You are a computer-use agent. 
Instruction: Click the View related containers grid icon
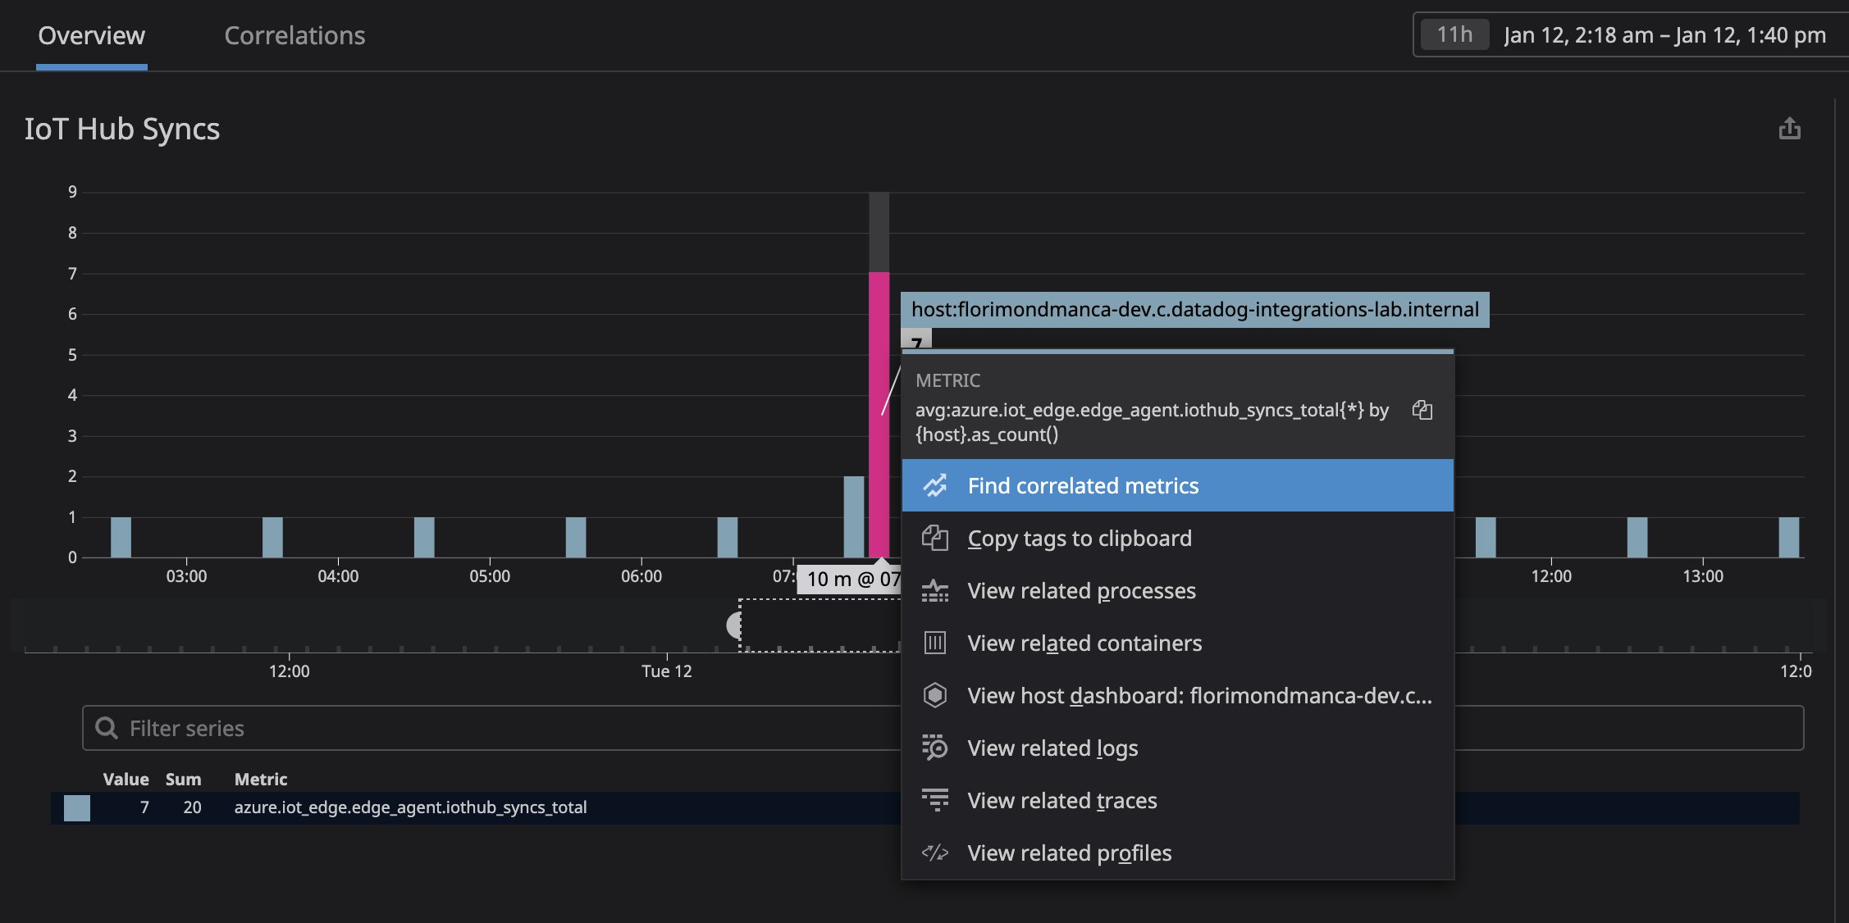pos(935,643)
